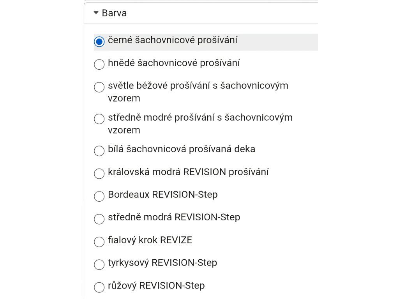This screenshot has width=399, height=299.
Task: Choose světle béžové prošívání radio button
Action: pos(99,87)
